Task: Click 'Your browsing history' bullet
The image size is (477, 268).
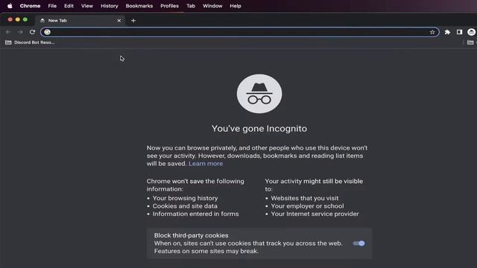Action: (x=186, y=198)
